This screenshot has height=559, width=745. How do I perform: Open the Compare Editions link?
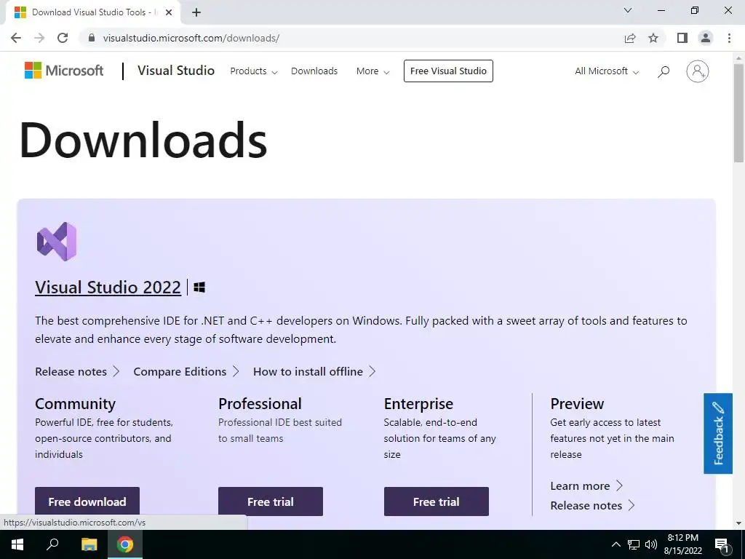[186, 372]
